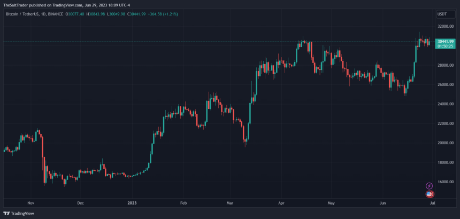The height and width of the screenshot is (219, 460).
Task: Click the green 30441.99 current price label
Action: 445,42
